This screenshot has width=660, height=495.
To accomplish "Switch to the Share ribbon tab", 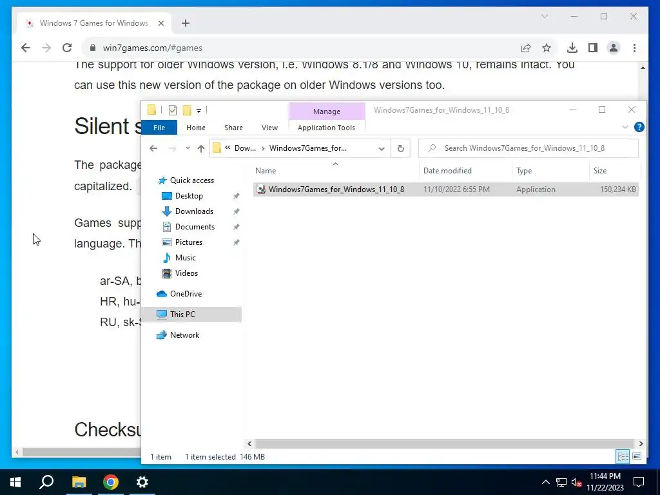I will click(x=233, y=128).
